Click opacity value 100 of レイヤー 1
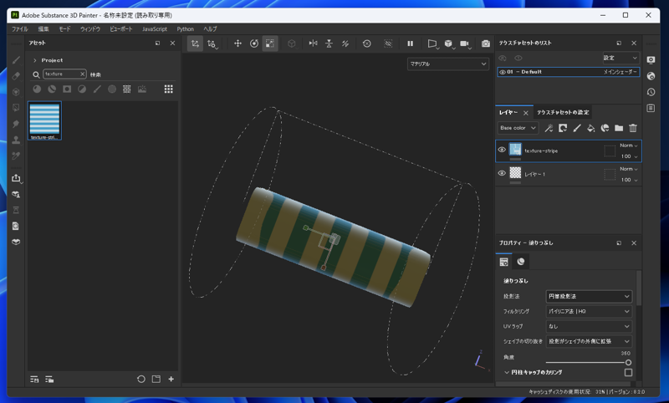This screenshot has width=669, height=403. pyautogui.click(x=626, y=180)
